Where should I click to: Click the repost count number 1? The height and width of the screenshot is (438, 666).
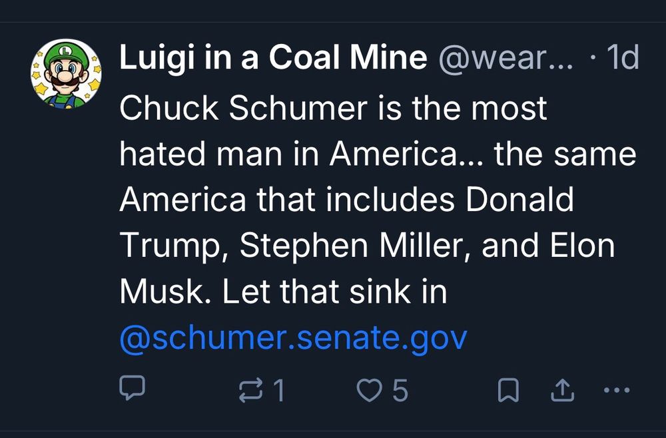coord(279,391)
